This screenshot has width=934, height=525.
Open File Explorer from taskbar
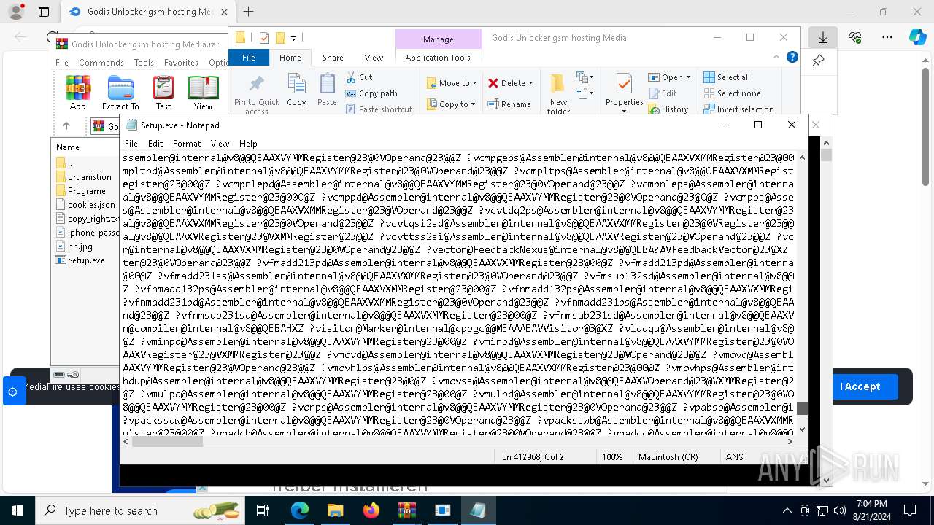pyautogui.click(x=335, y=510)
